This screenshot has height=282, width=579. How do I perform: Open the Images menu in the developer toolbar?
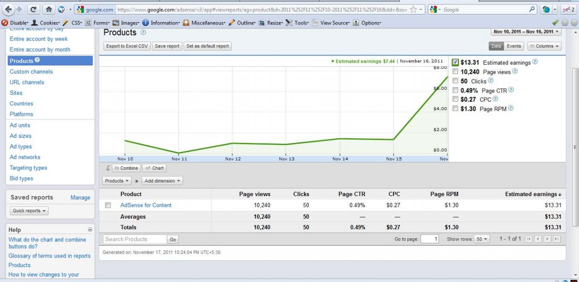pyautogui.click(x=126, y=23)
